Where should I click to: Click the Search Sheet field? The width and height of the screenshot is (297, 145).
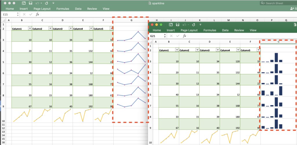click(x=280, y=3)
